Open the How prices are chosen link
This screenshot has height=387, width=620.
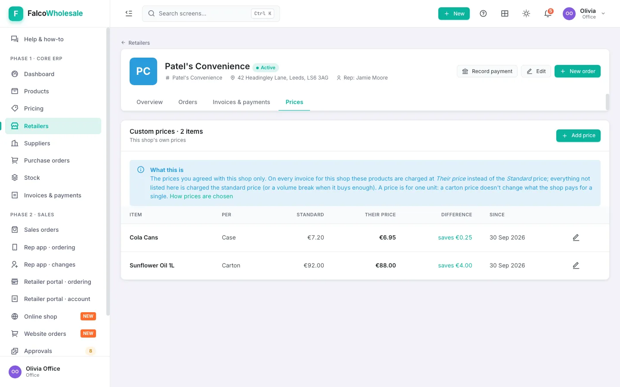click(201, 196)
